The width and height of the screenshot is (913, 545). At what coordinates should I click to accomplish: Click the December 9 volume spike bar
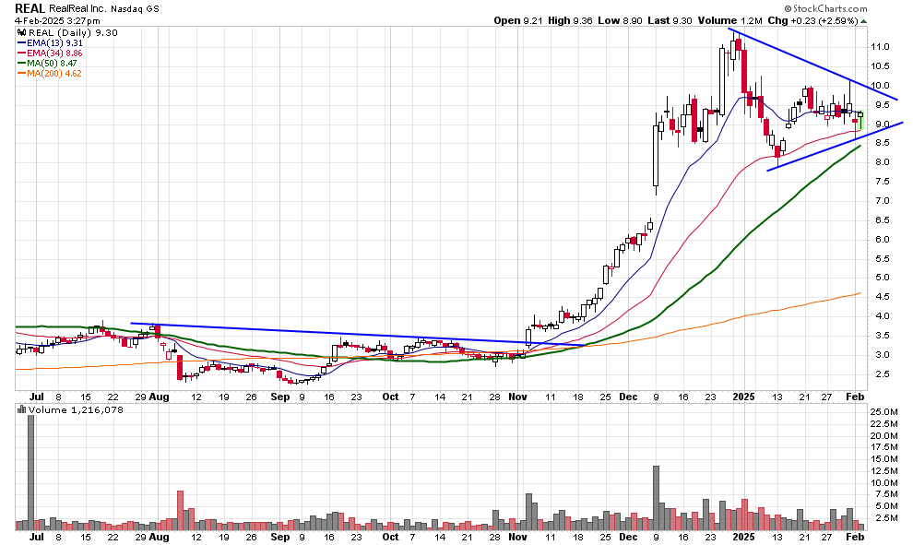coord(657,498)
